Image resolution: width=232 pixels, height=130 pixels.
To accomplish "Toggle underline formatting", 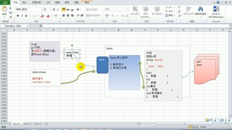I will (x=26, y=16).
